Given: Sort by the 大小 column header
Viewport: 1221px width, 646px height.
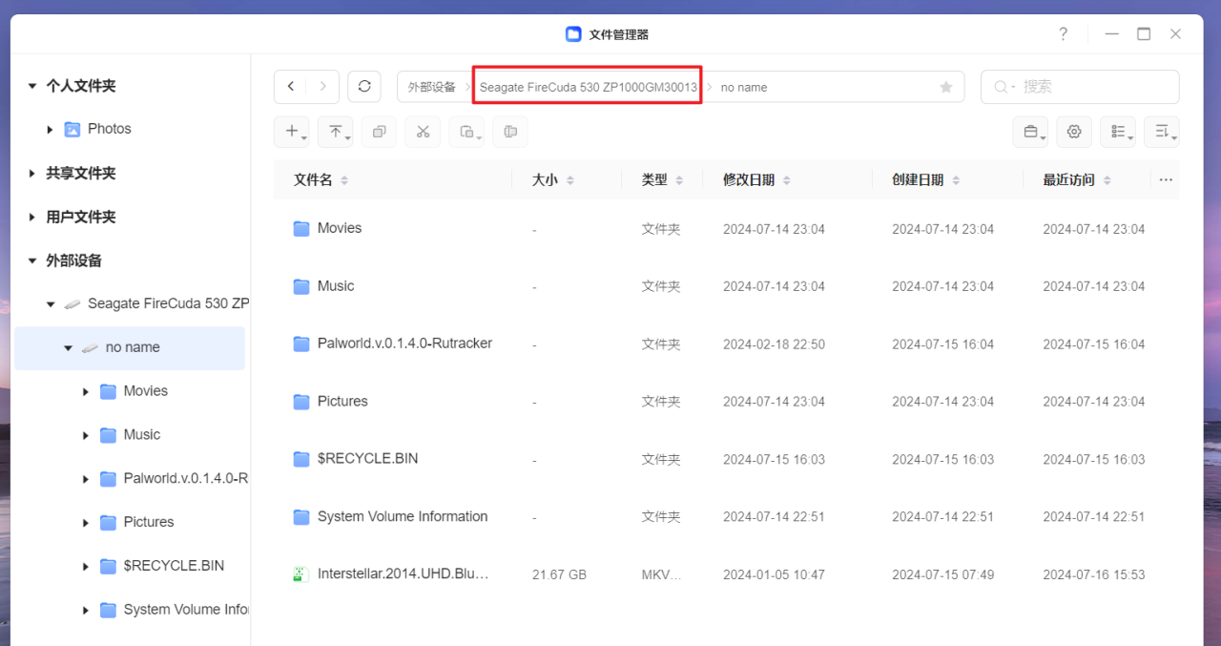Looking at the screenshot, I should click(x=545, y=179).
